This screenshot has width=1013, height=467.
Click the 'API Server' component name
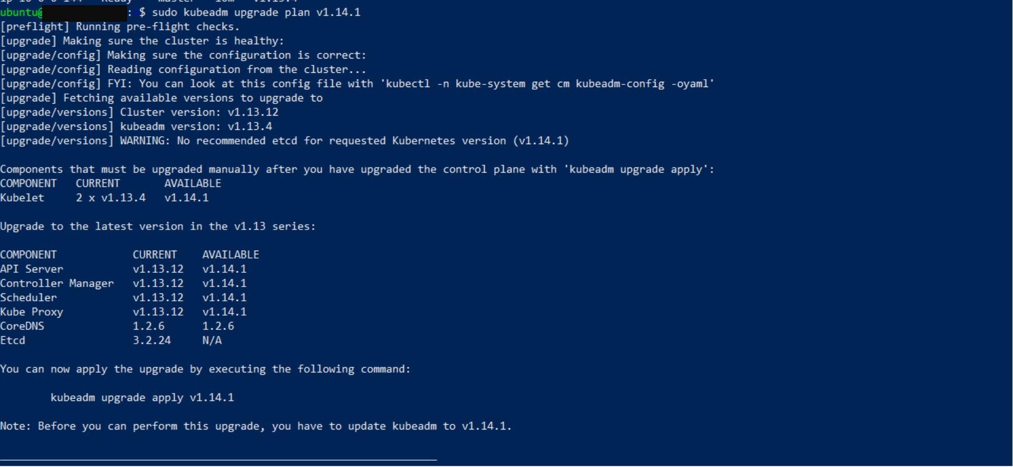point(31,269)
